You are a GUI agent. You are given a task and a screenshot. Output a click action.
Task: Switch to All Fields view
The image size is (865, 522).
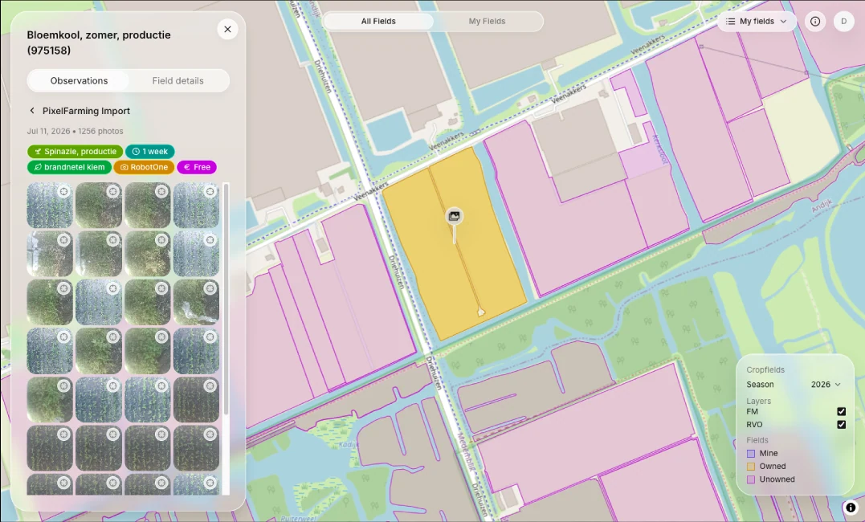tap(378, 22)
